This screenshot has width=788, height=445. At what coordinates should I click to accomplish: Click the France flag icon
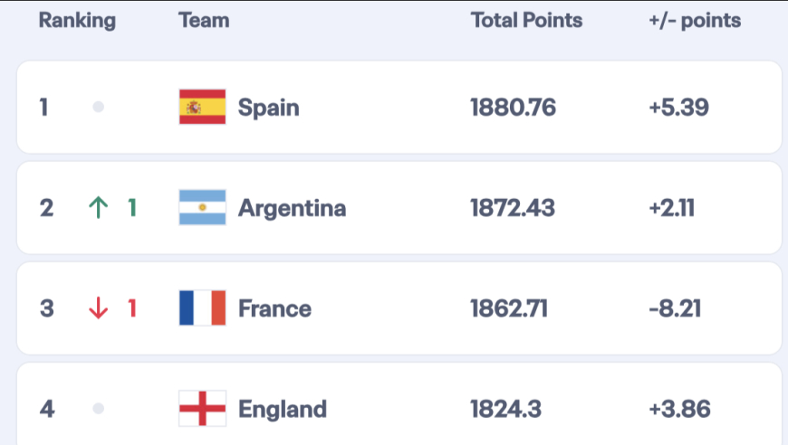click(x=202, y=308)
